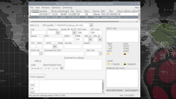Screen dimensions: 176x99
Task: Click the Comment to callsign text area
Action: point(83,64)
